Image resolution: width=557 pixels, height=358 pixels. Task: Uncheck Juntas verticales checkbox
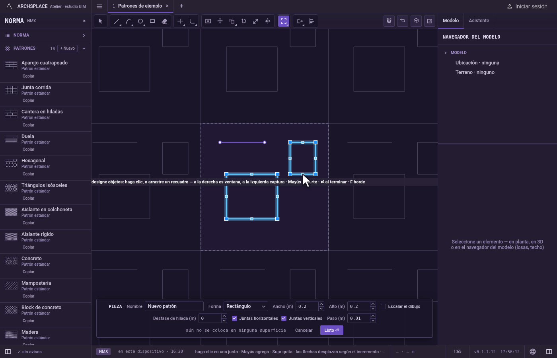[284, 318]
